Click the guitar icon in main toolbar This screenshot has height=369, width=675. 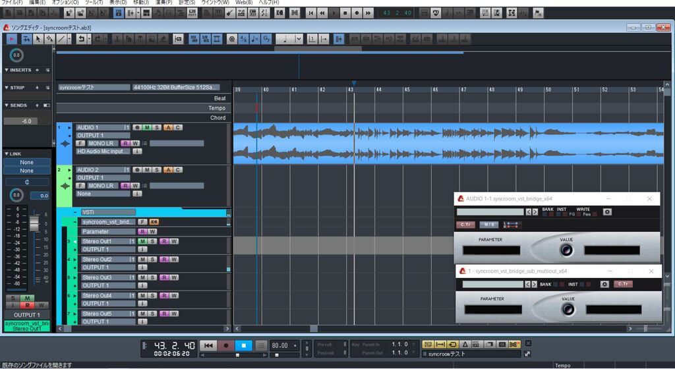coord(230,13)
